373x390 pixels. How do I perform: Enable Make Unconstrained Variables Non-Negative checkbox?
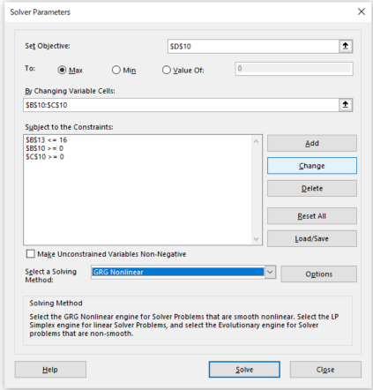tap(31, 254)
